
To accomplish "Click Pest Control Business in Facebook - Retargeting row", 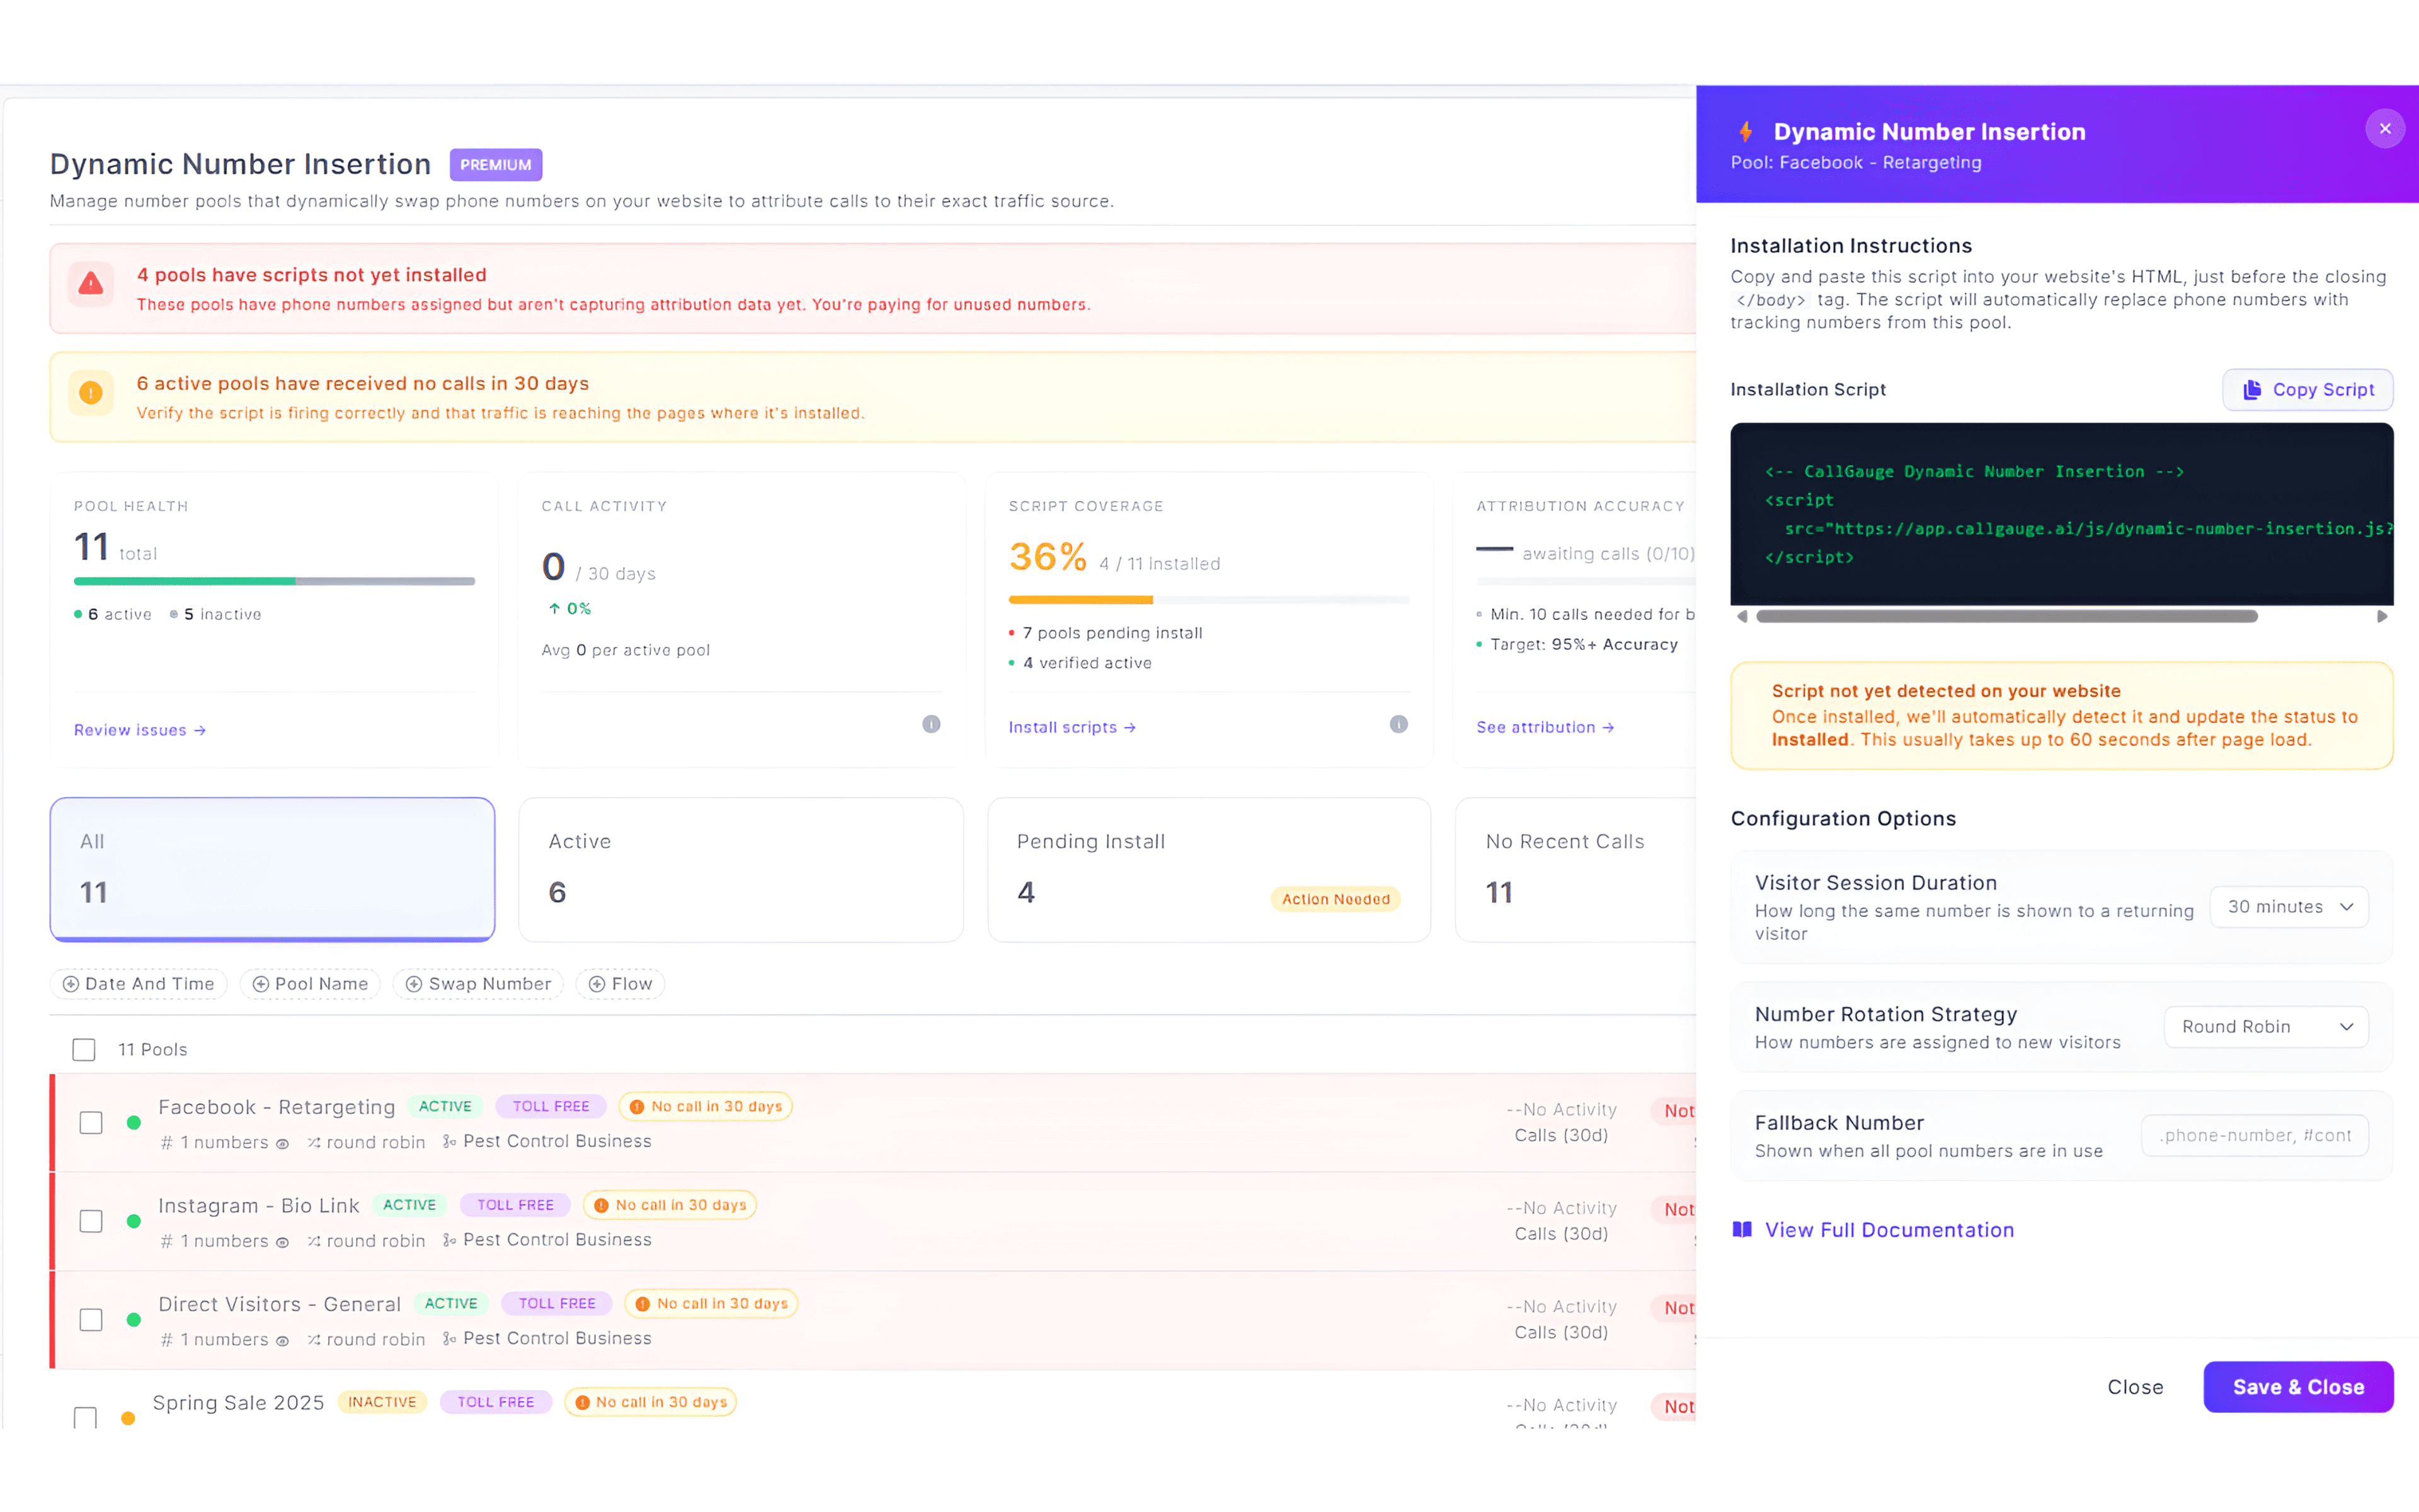I will (557, 1141).
